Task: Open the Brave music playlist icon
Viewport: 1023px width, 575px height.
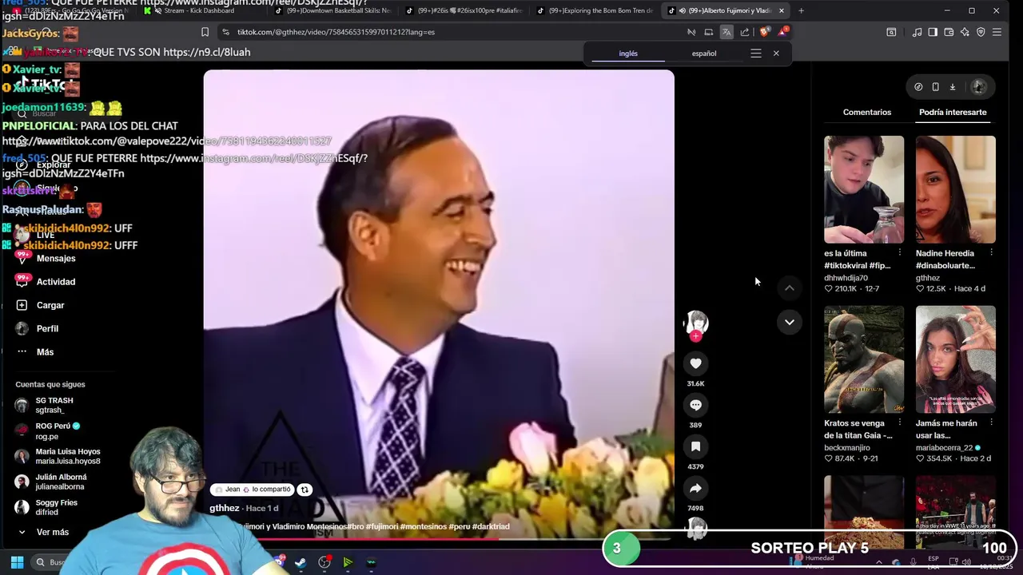Action: click(x=918, y=32)
